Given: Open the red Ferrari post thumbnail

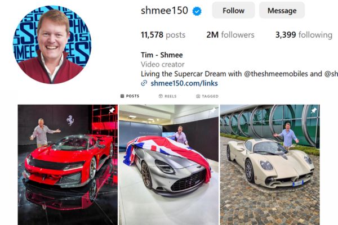Looking at the screenshot, I should tap(68, 165).
